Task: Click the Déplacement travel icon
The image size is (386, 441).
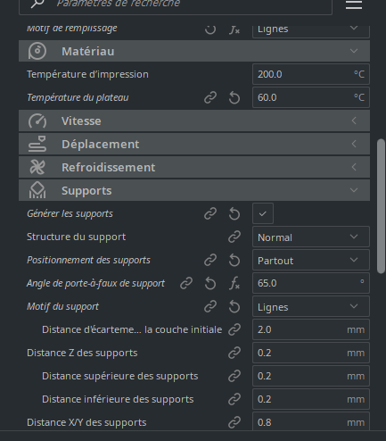Action: pyautogui.click(x=37, y=144)
